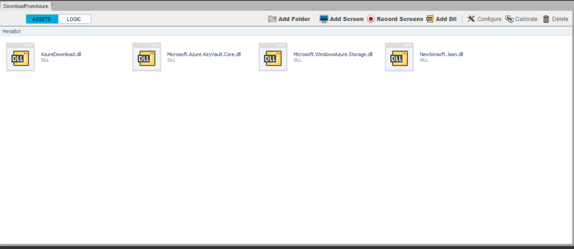Select the AzureDownload.dll DLL icon
This screenshot has height=249, width=574.
(x=20, y=57)
